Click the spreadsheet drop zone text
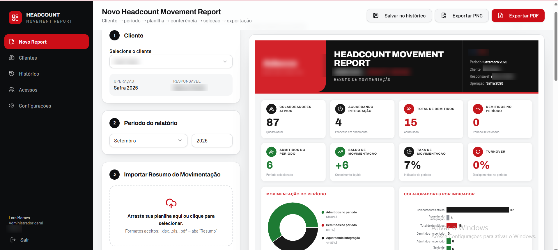Image resolution: width=558 pixels, height=250 pixels. [x=171, y=219]
